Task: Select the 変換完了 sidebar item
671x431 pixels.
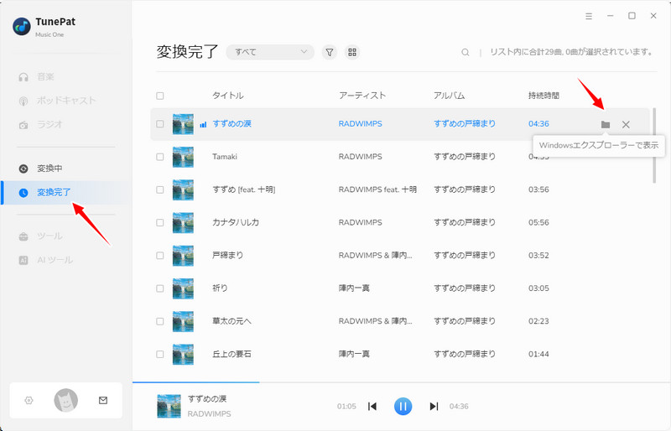Action: [x=65, y=193]
